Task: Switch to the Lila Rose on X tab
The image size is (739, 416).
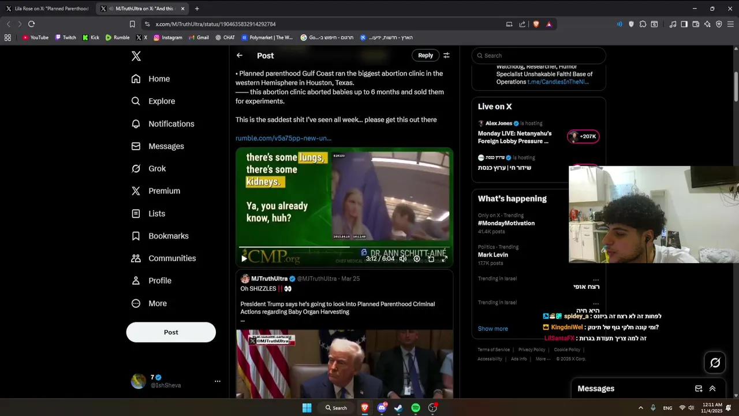Action: (47, 9)
